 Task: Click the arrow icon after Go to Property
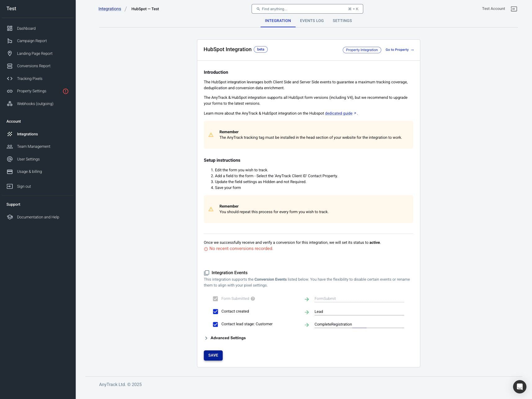point(412,50)
